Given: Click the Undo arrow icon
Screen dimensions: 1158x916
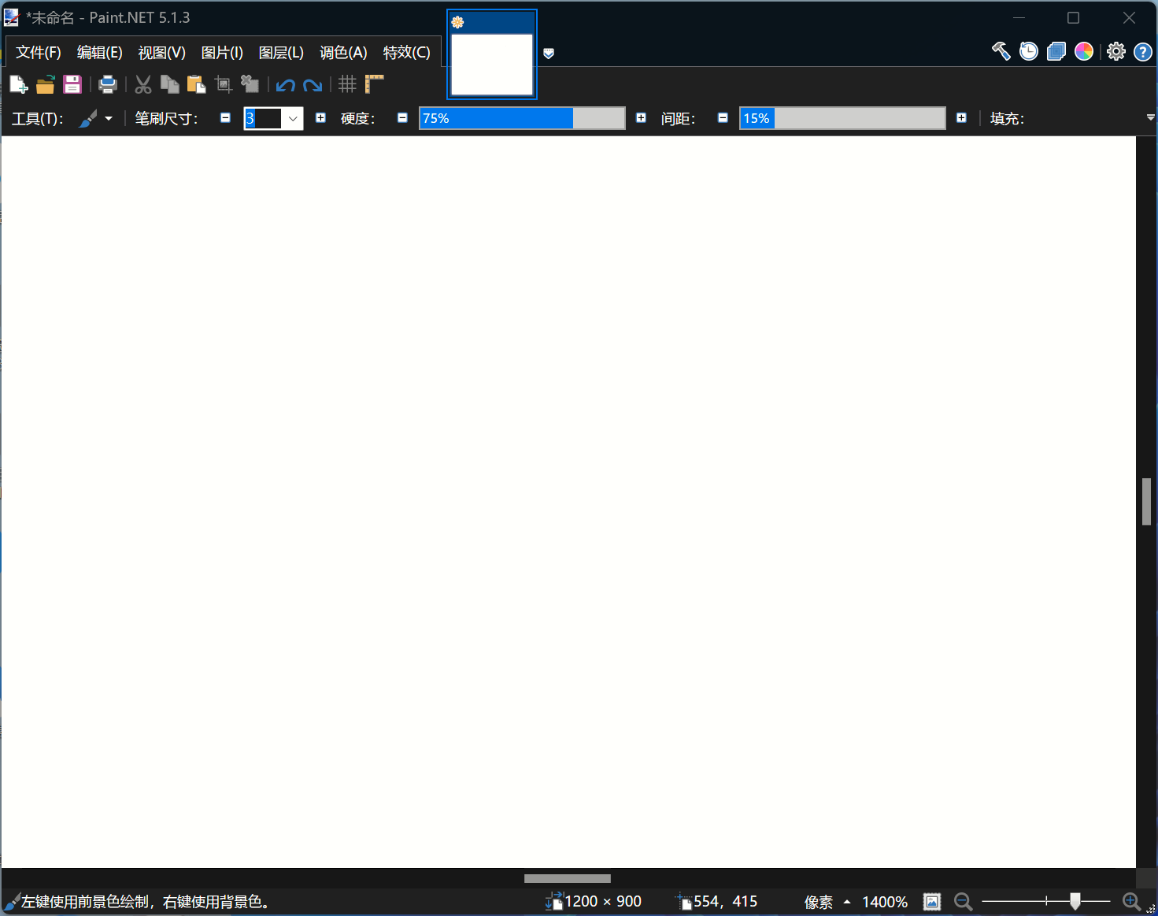Looking at the screenshot, I should (x=285, y=84).
